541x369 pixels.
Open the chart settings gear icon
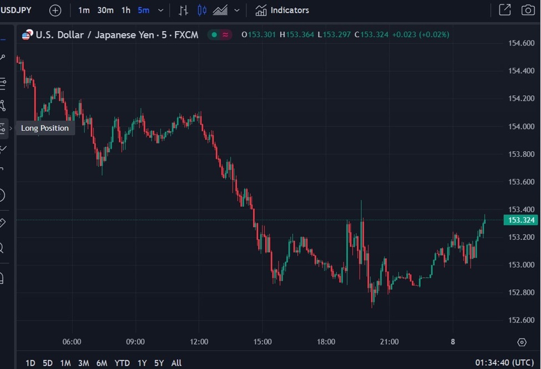[x=520, y=343]
